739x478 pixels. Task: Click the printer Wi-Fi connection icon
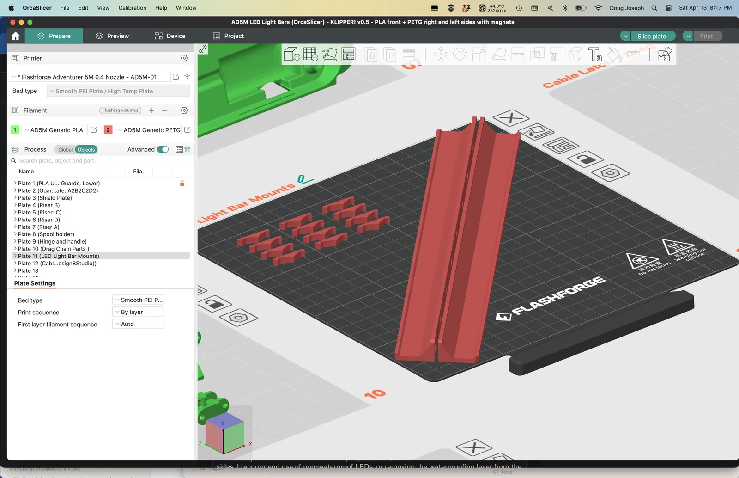(187, 77)
